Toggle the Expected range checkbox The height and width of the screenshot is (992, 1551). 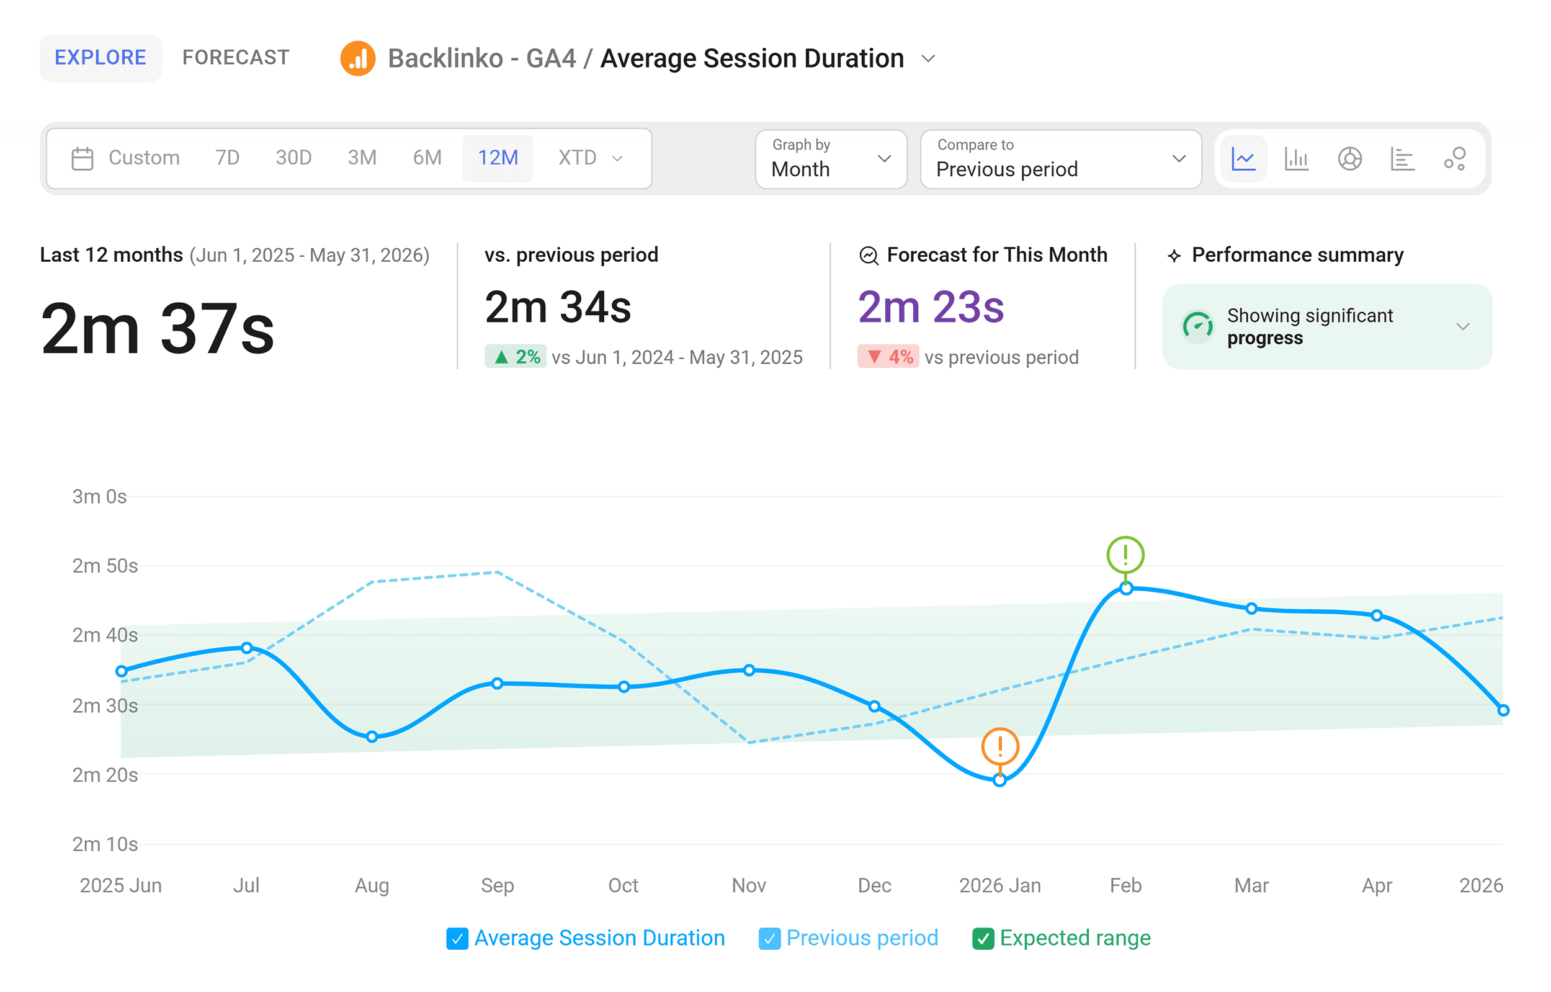[x=983, y=939]
